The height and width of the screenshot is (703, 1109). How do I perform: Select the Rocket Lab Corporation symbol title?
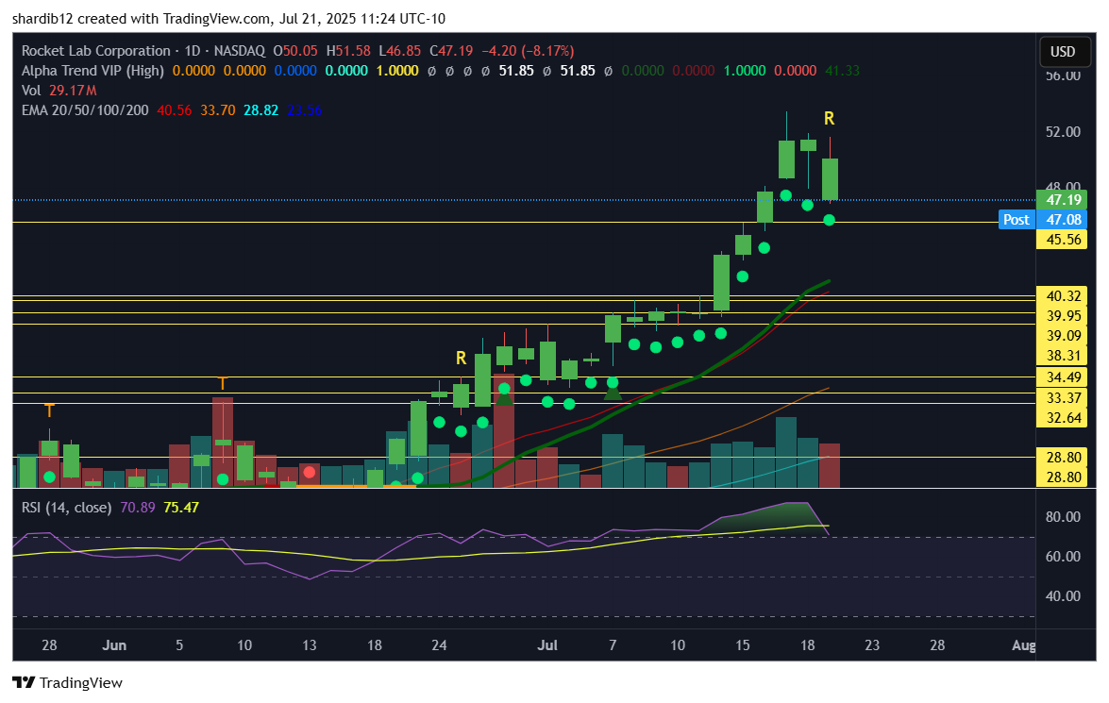click(x=96, y=51)
